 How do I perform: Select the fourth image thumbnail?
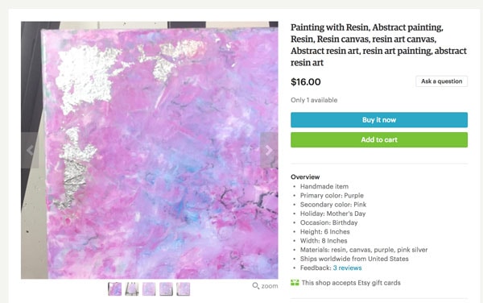166,289
